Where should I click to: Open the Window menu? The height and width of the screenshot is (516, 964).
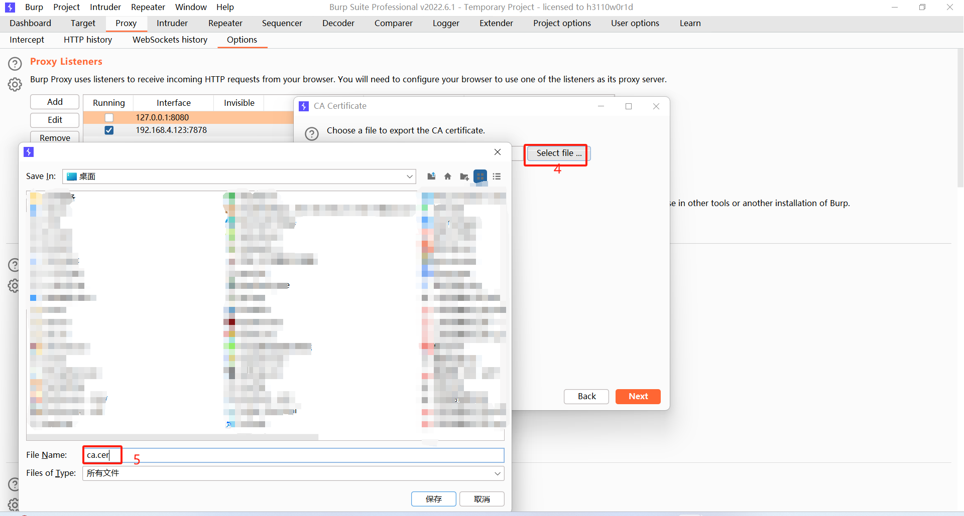click(x=191, y=7)
